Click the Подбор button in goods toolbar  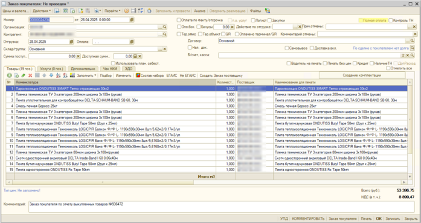coord(106,76)
